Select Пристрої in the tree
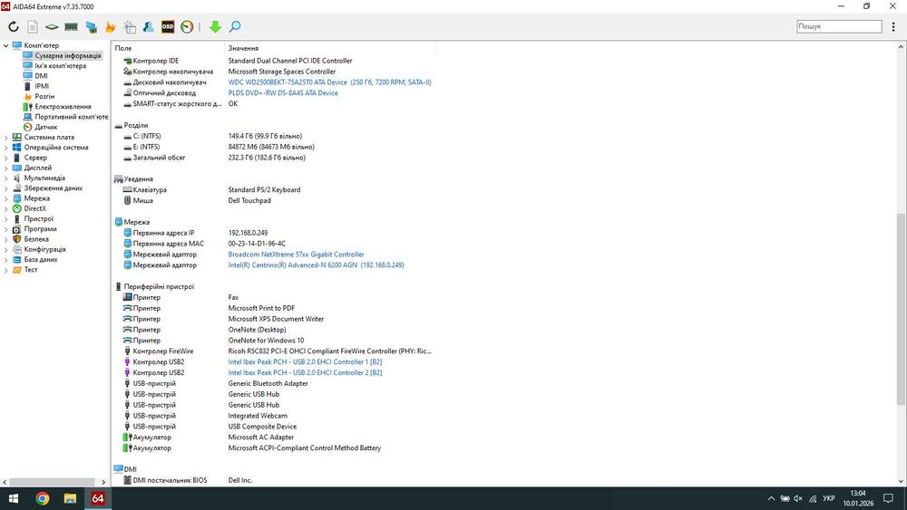907x510 pixels. click(39, 219)
